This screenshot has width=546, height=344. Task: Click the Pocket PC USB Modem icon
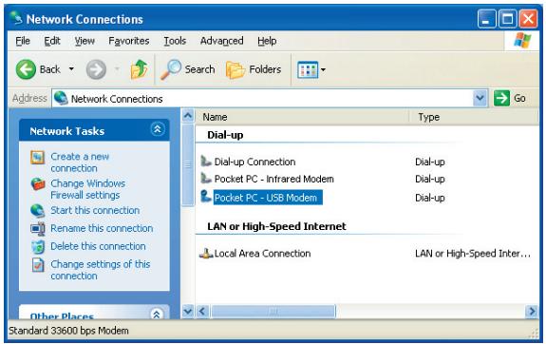point(206,197)
